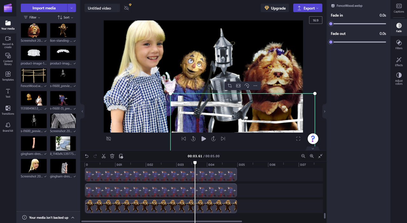The width and height of the screenshot is (407, 223).
Task: Click the crop icon in floating toolbar
Action: 230,86
